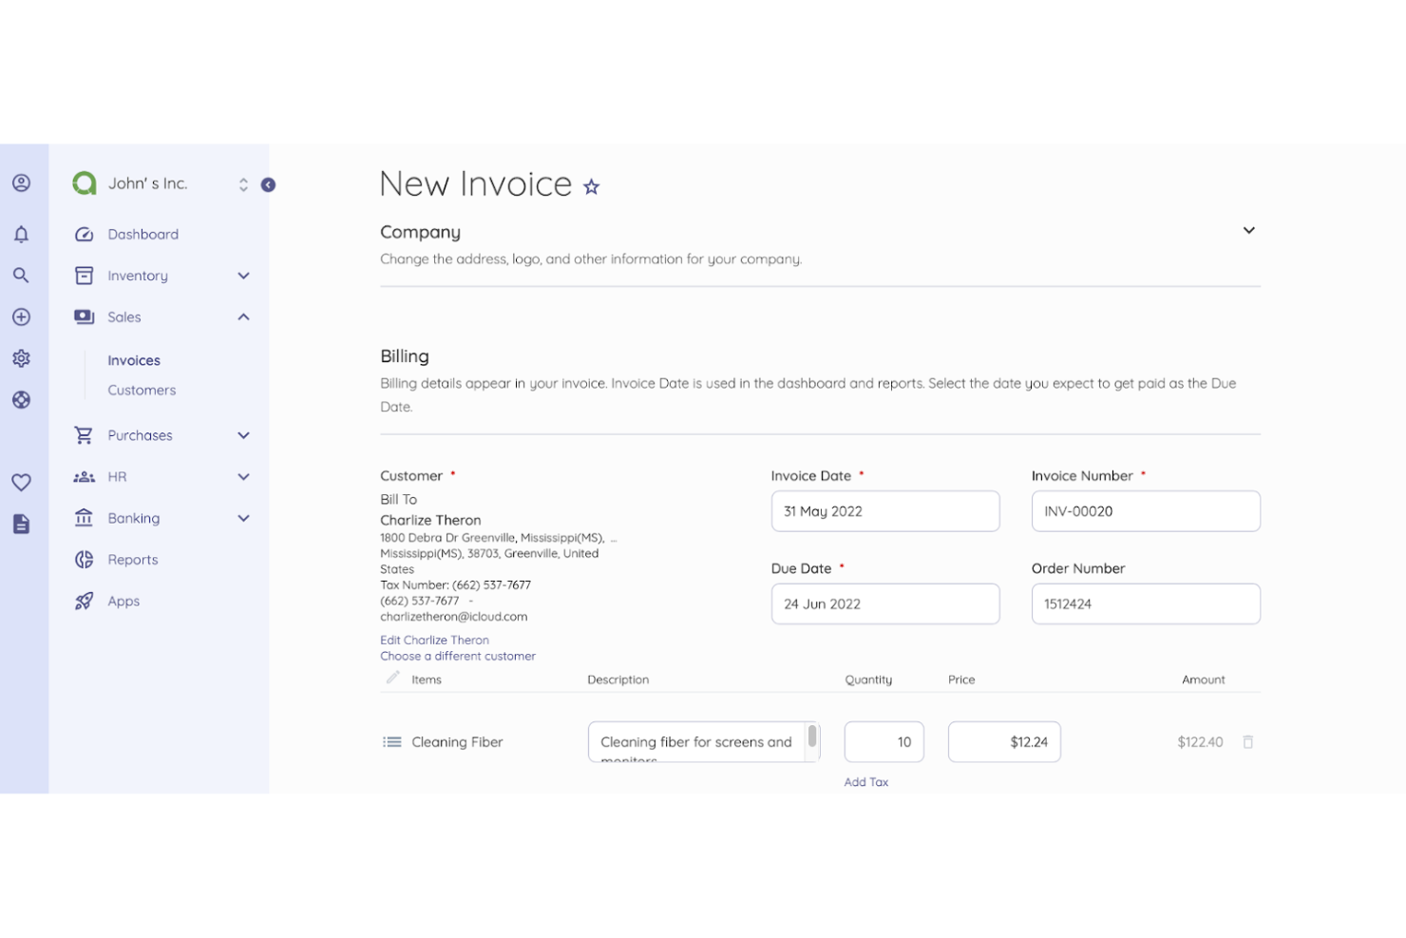
Task: Open the John's Inc. company switcher
Action: (x=243, y=184)
